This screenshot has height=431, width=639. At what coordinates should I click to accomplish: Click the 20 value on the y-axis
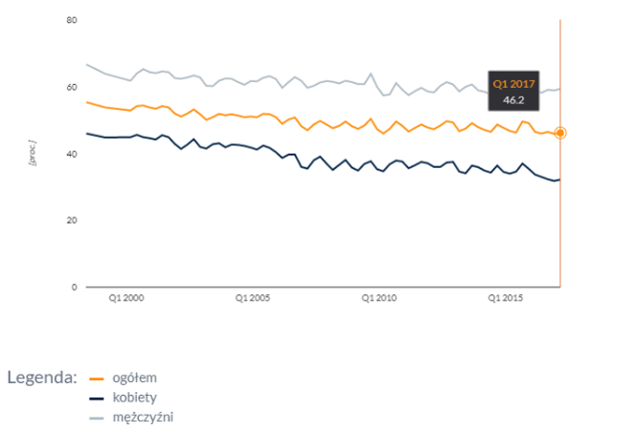(x=71, y=220)
